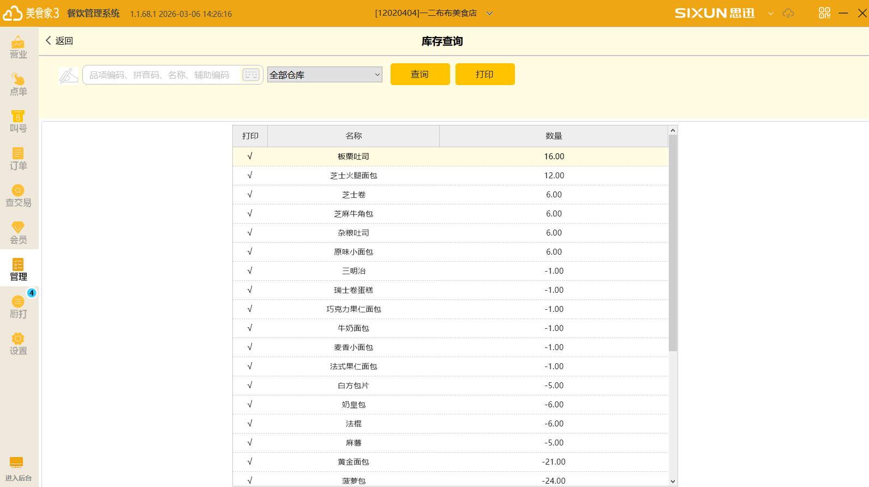Open the 叫号 (queue call) sidebar icon
869x487 pixels.
18,122
